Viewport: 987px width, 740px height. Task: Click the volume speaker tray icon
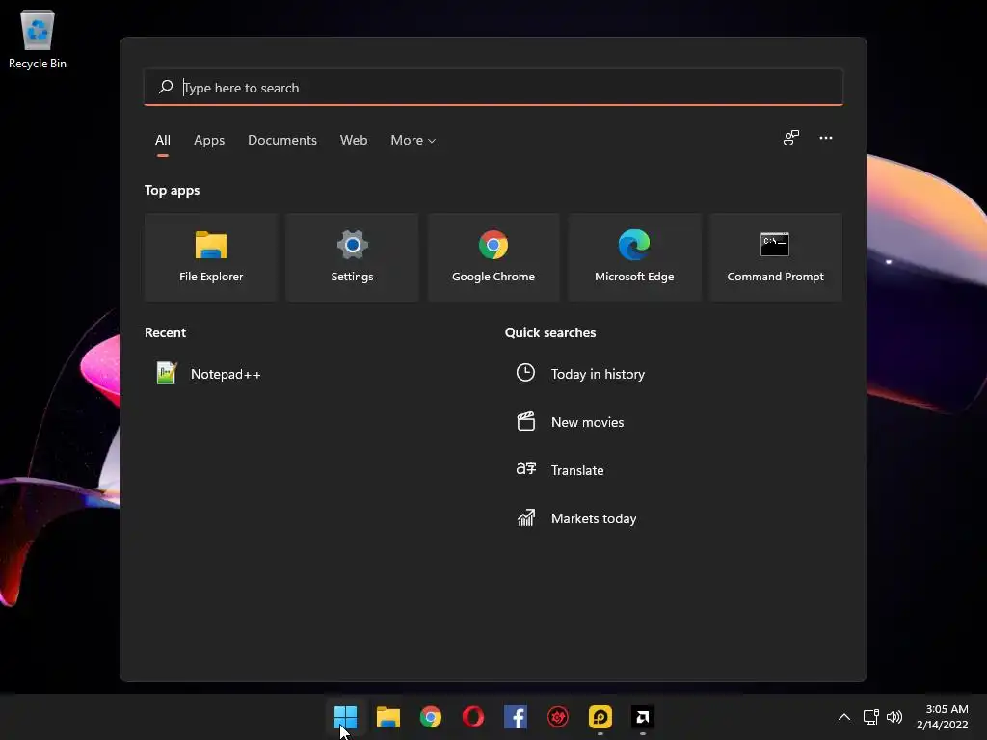[894, 717]
